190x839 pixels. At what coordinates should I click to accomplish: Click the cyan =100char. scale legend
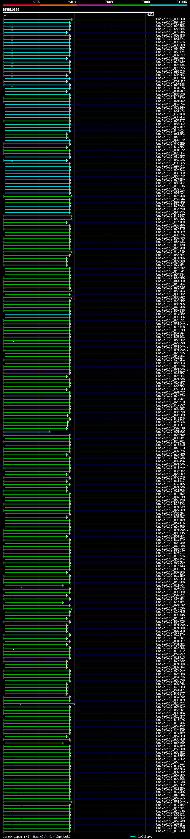point(141,837)
